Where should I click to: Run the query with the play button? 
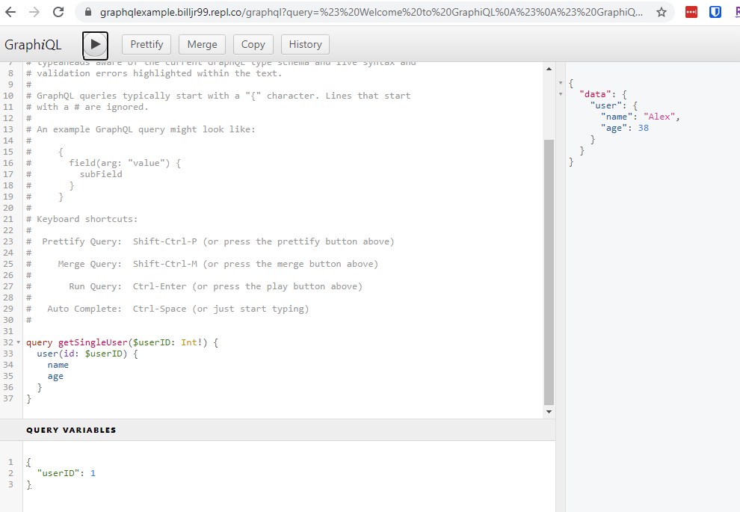95,45
